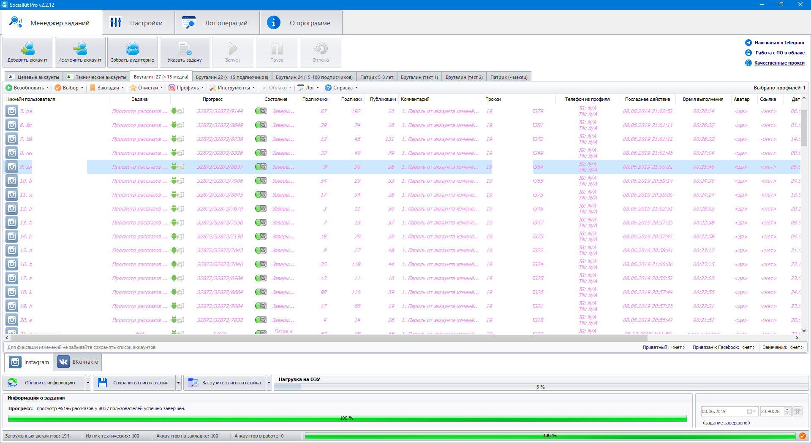Click the Указать задачу toolbar icon

pyautogui.click(x=185, y=49)
